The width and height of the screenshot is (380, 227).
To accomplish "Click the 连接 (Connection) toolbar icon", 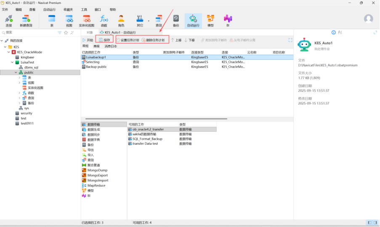I will tap(8, 20).
